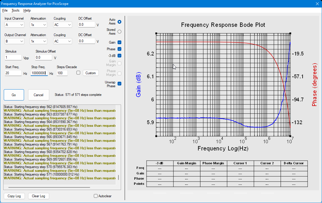Select the Stored Axes radio button
The width and height of the screenshot is (322, 203).
(119, 32)
